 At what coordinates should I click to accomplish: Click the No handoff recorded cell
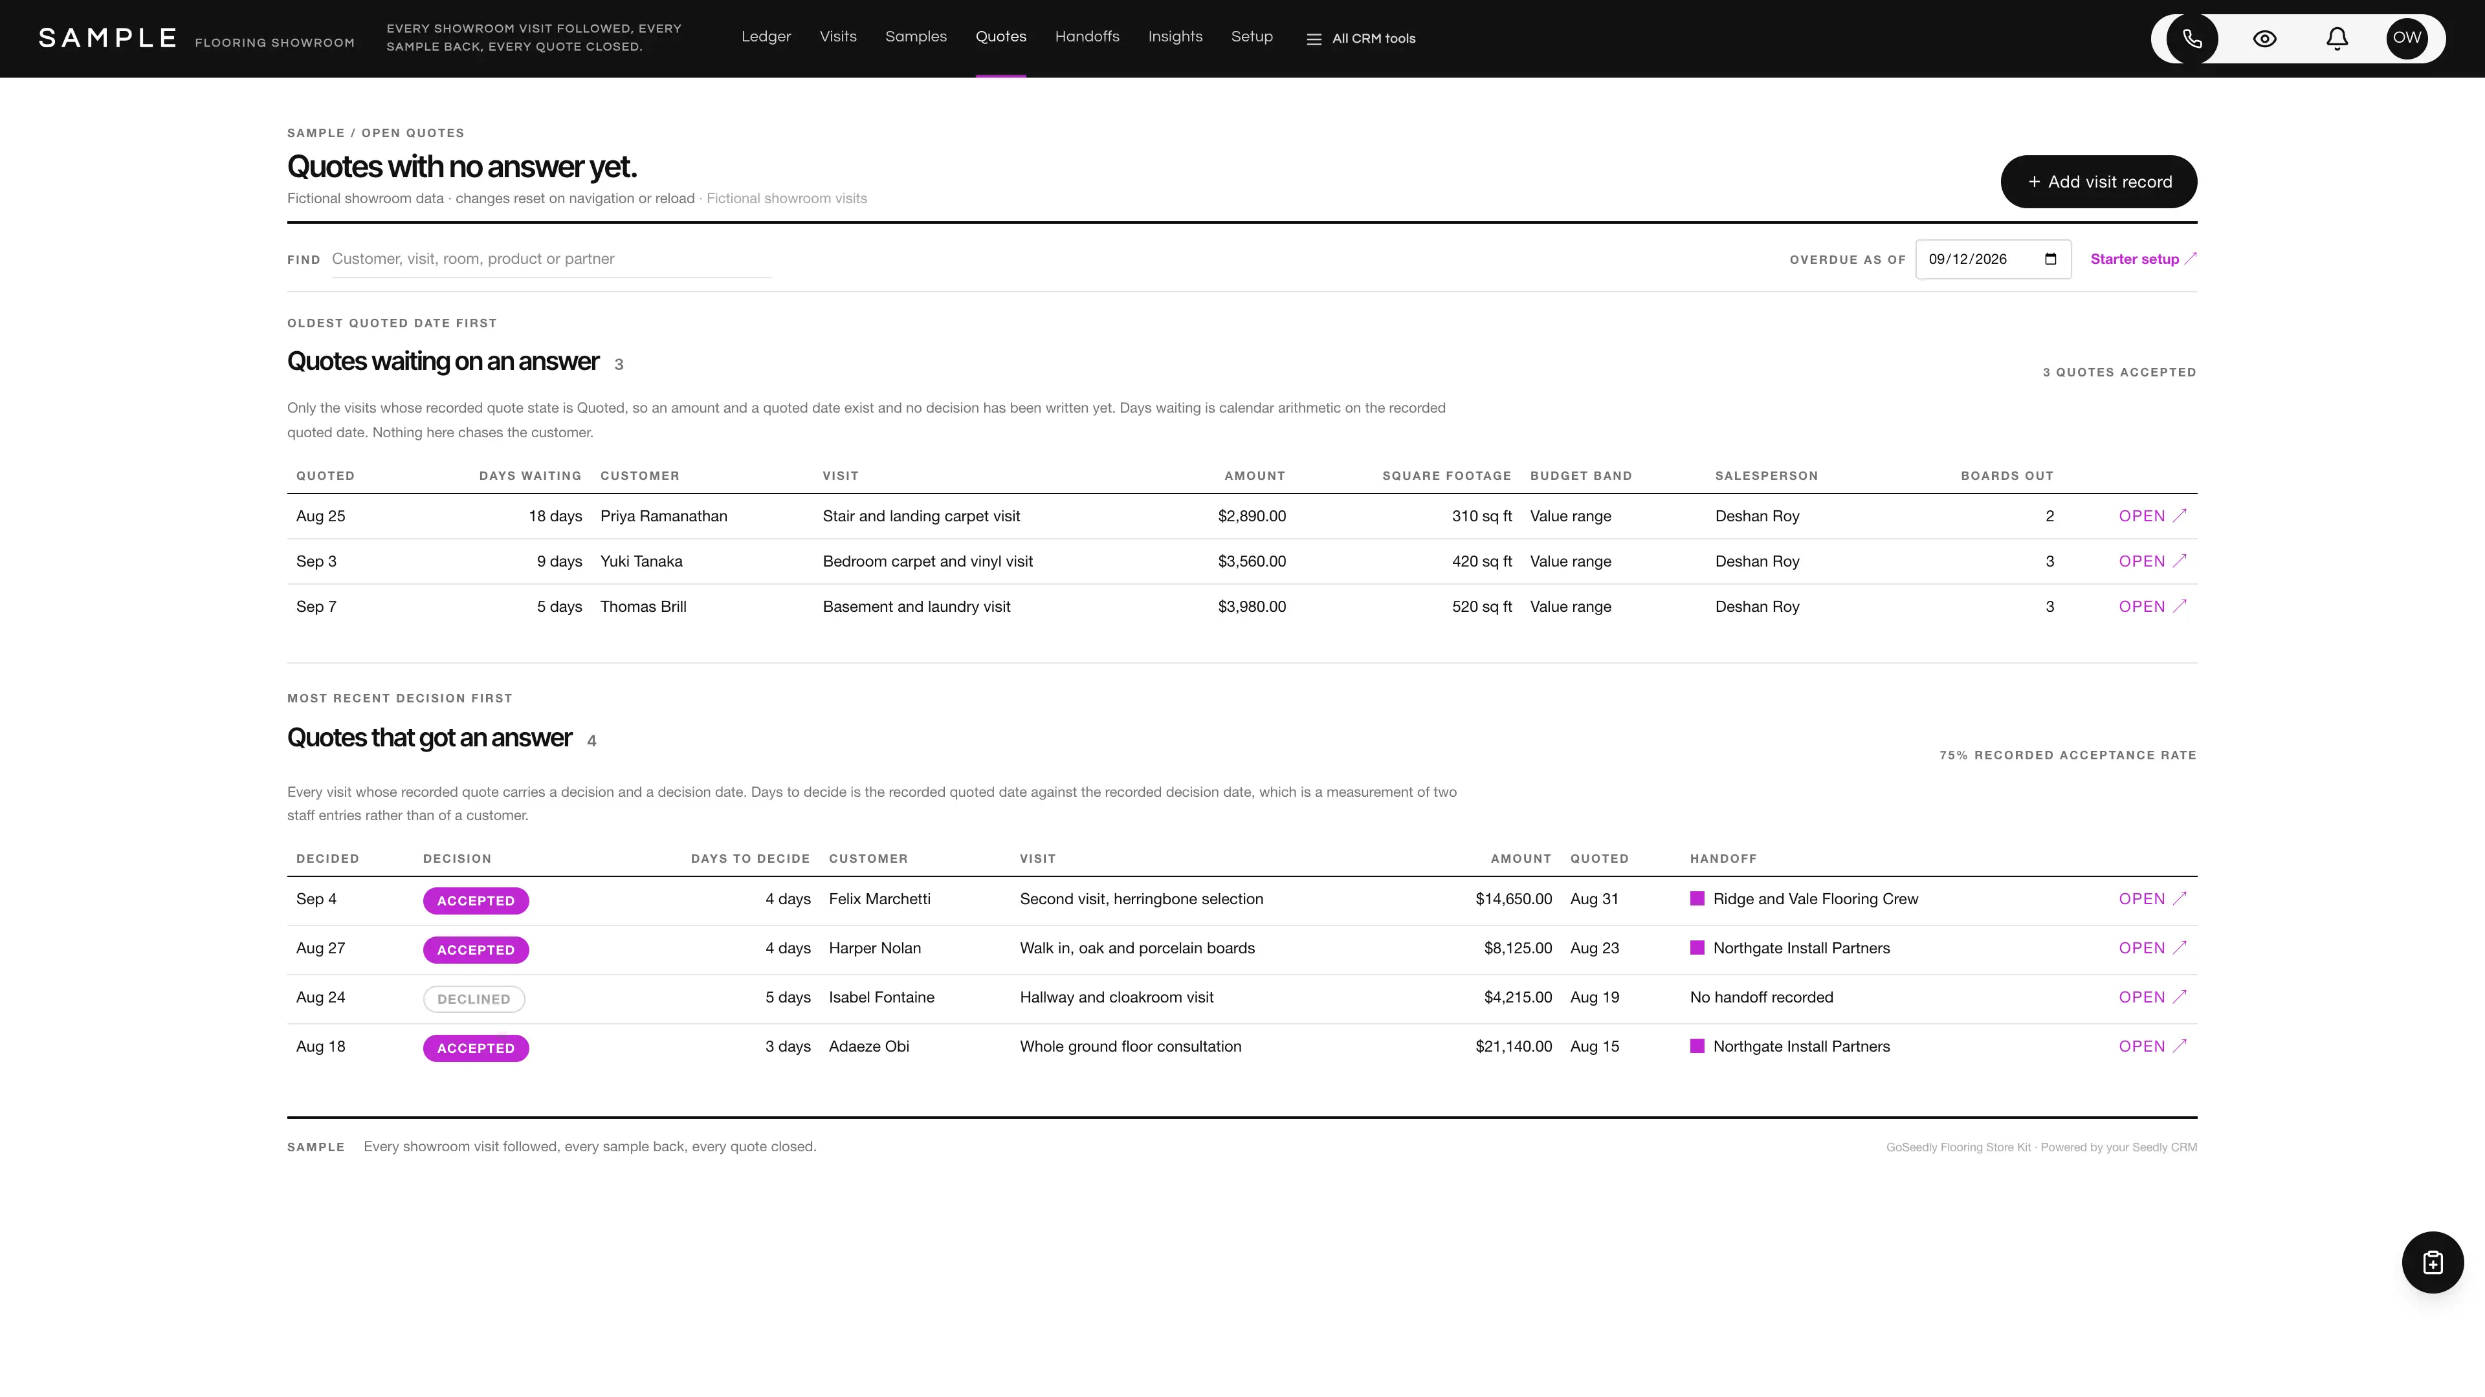1760,997
